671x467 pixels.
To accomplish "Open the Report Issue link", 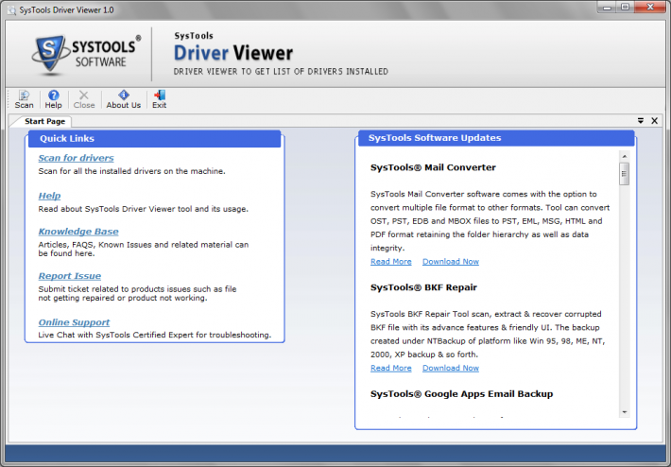I will 70,276.
